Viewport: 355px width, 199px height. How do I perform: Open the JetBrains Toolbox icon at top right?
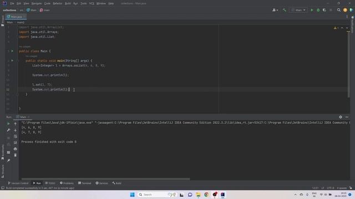tap(351, 10)
